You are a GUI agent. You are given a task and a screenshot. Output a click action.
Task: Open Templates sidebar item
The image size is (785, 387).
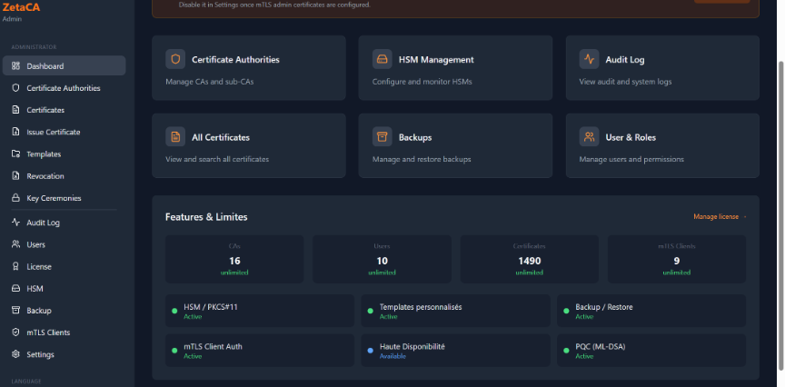click(65, 154)
